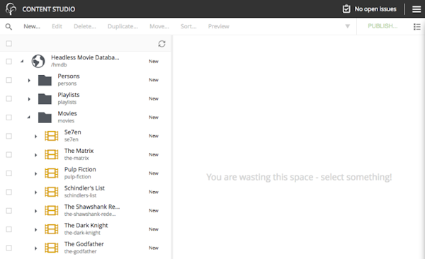Collapse the Movies folder arrow
This screenshot has width=425, height=259.
click(29, 117)
